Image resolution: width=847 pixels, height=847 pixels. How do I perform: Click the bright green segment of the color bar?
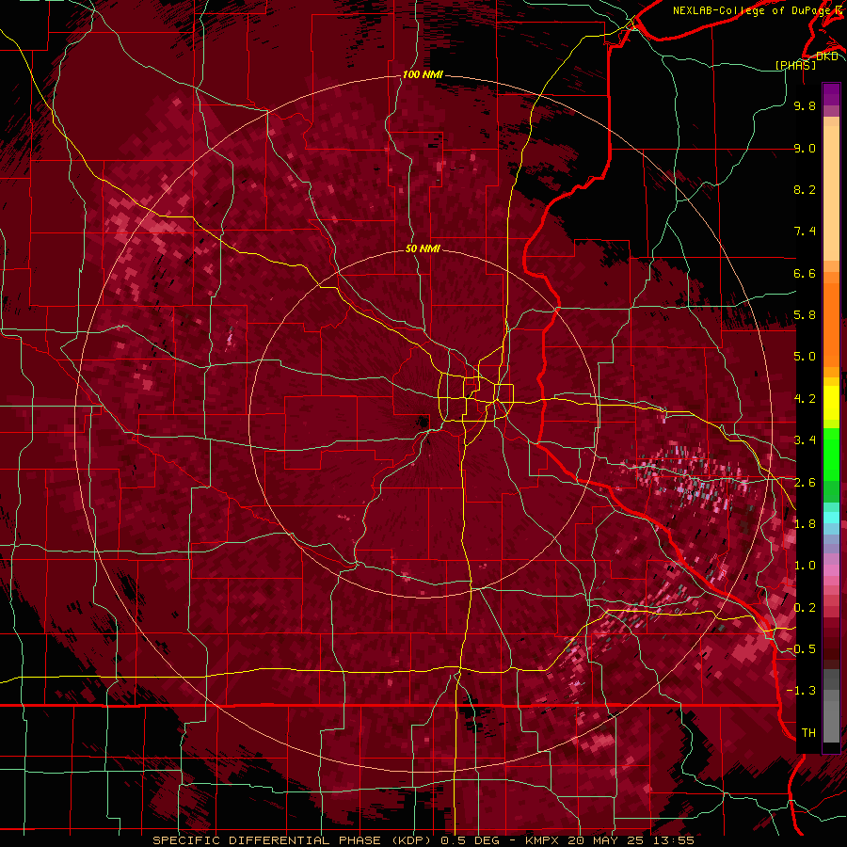point(831,453)
